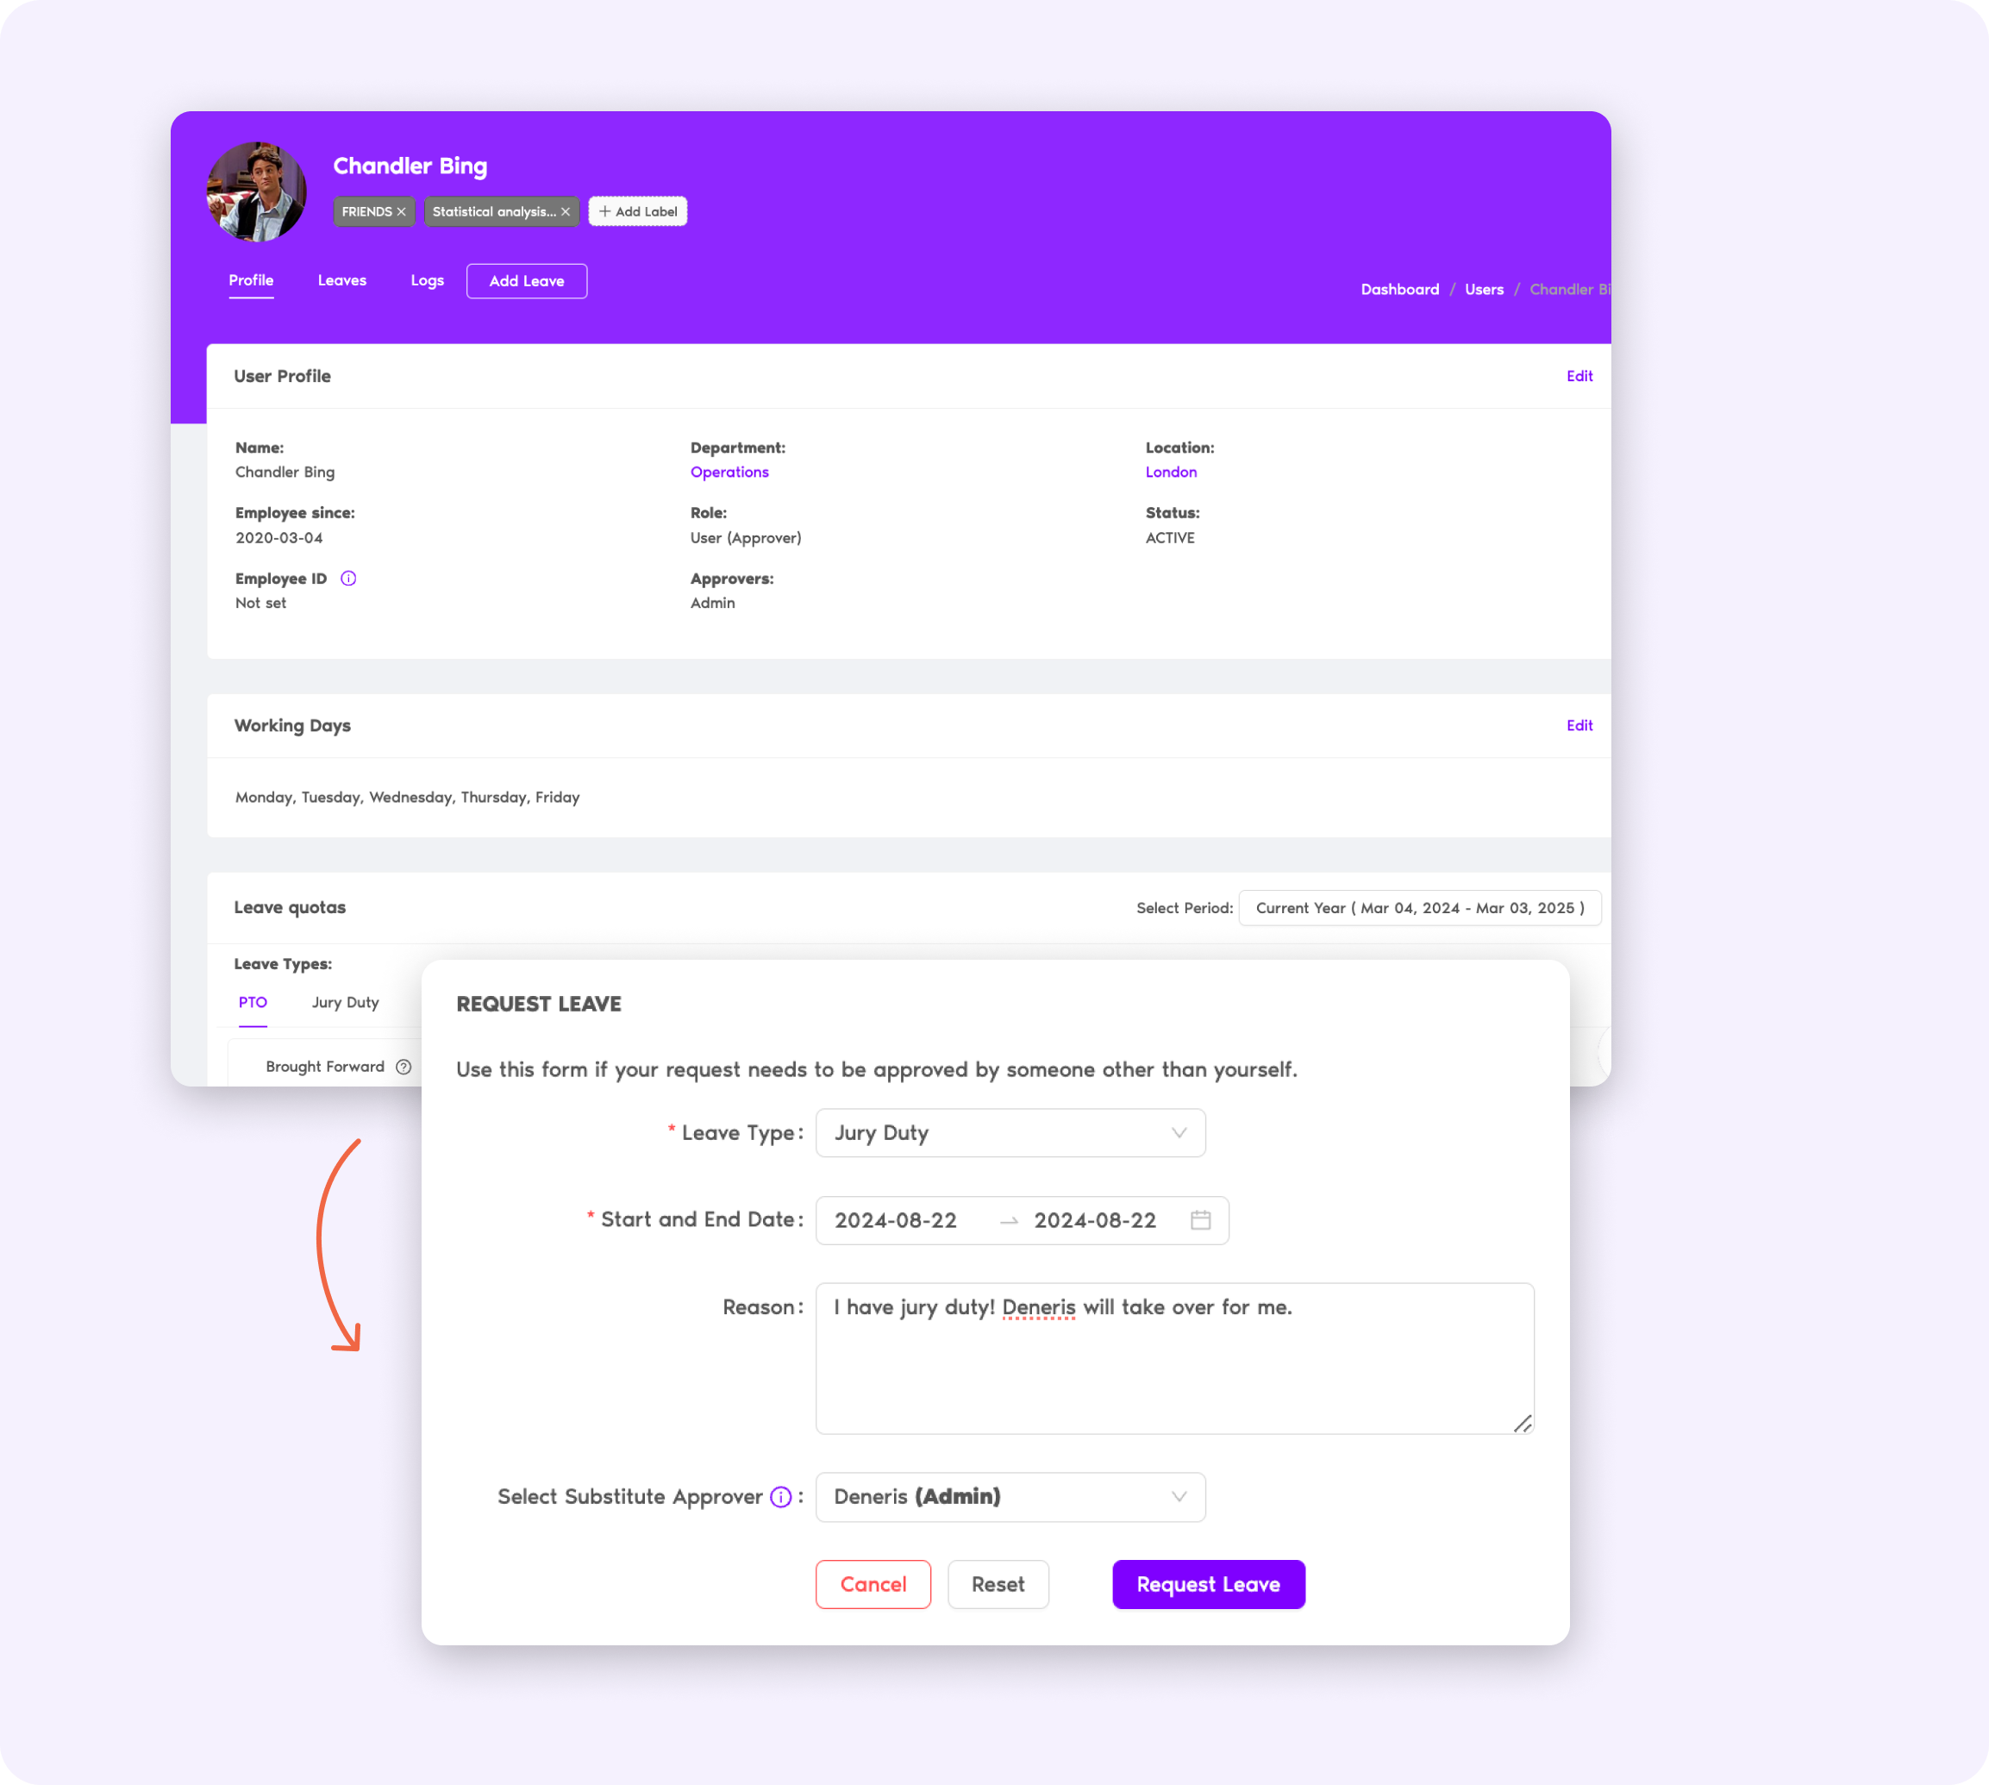Click the Request Leave button
Viewport: 1989px width, 1785px height.
(x=1207, y=1583)
